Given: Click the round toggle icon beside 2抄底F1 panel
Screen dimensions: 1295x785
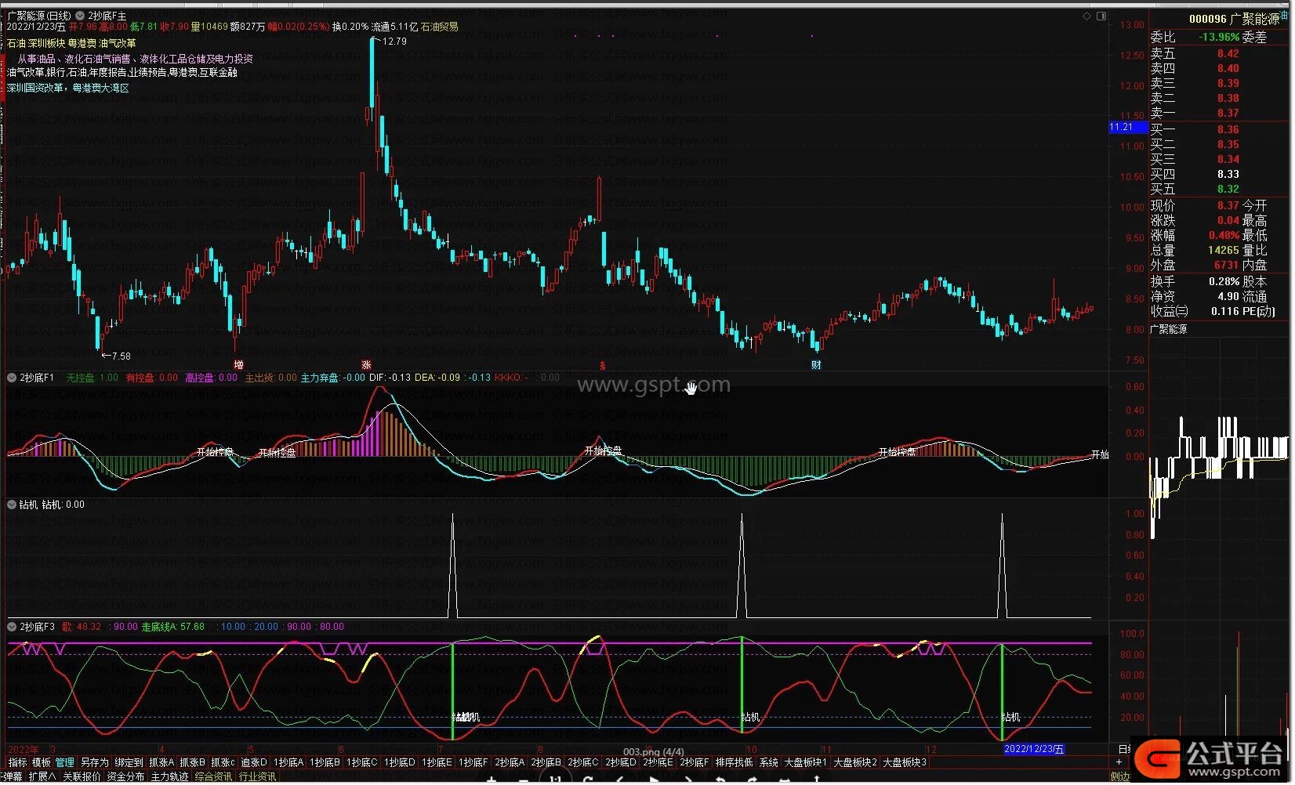Looking at the screenshot, I should pos(12,378).
